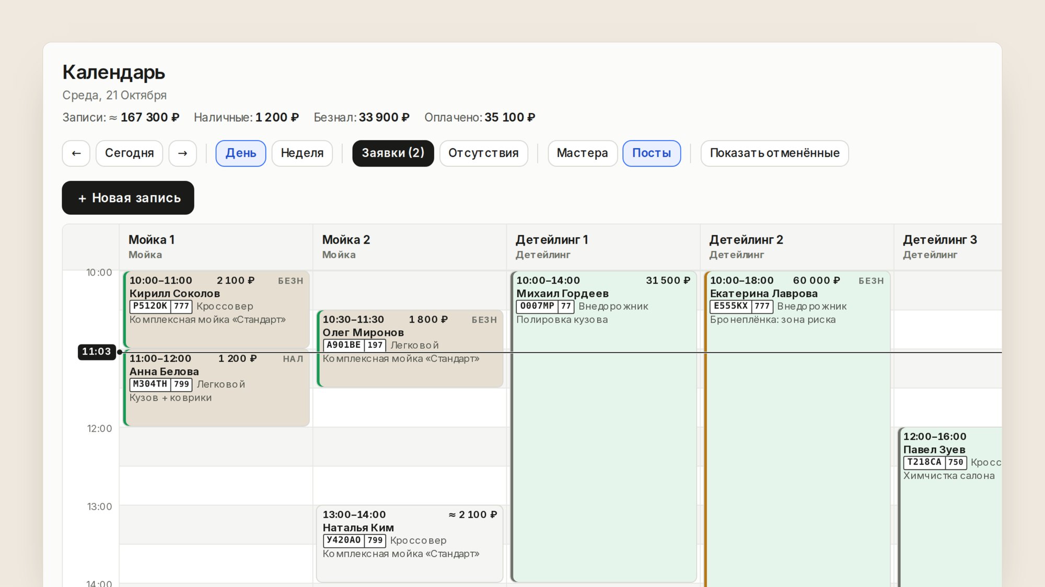Open Кирилл Соколов 10:00–11:00 booking
Screen dimensions: 1045x587
pyautogui.click(x=216, y=309)
